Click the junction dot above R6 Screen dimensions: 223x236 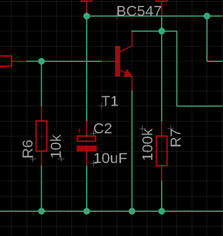41,61
